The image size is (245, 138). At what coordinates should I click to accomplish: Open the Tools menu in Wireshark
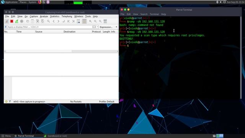tap(88, 16)
